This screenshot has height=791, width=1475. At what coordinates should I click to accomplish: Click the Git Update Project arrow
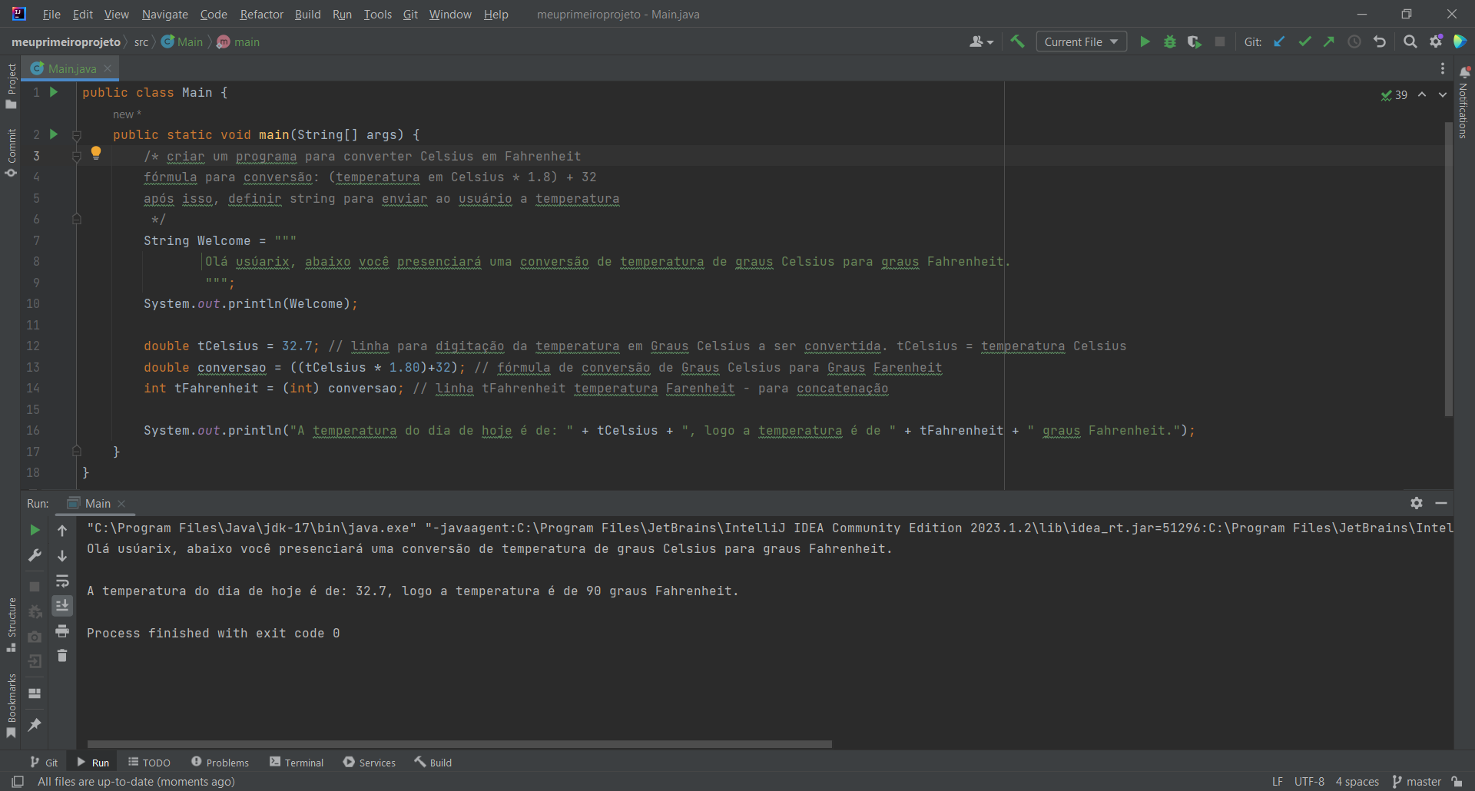click(x=1280, y=42)
